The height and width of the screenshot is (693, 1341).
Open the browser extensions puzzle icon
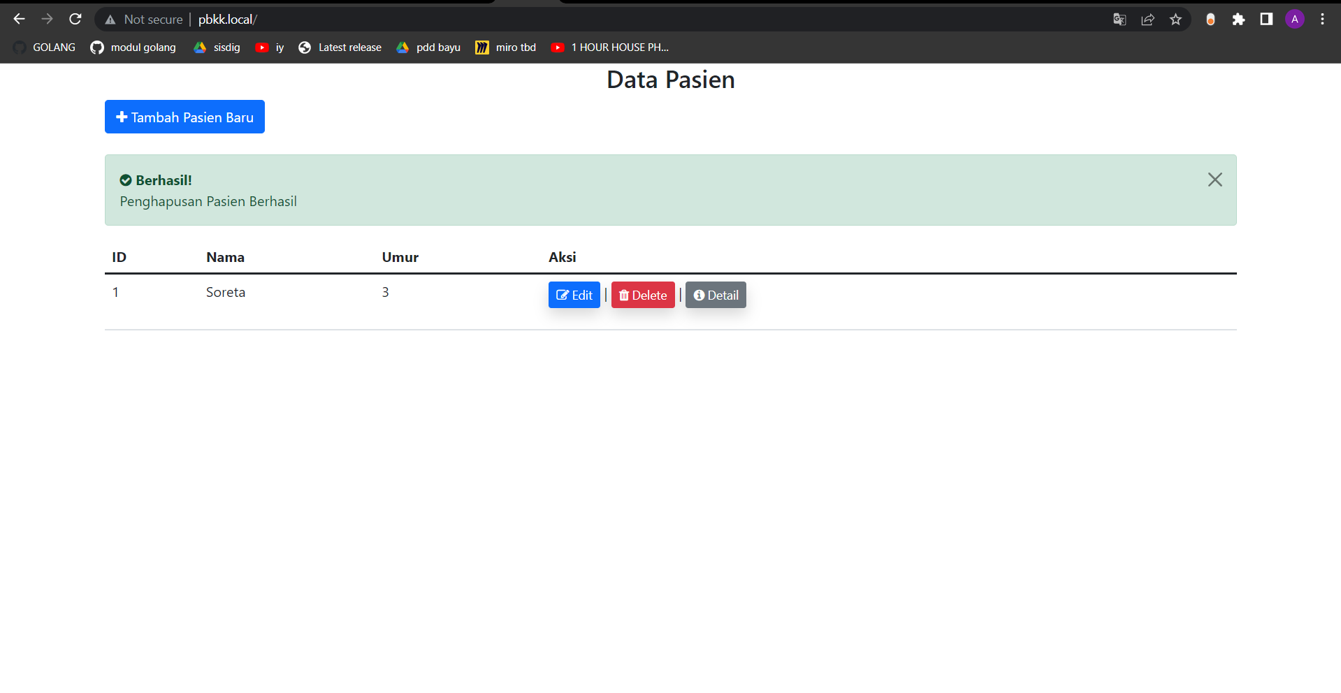[x=1239, y=19]
